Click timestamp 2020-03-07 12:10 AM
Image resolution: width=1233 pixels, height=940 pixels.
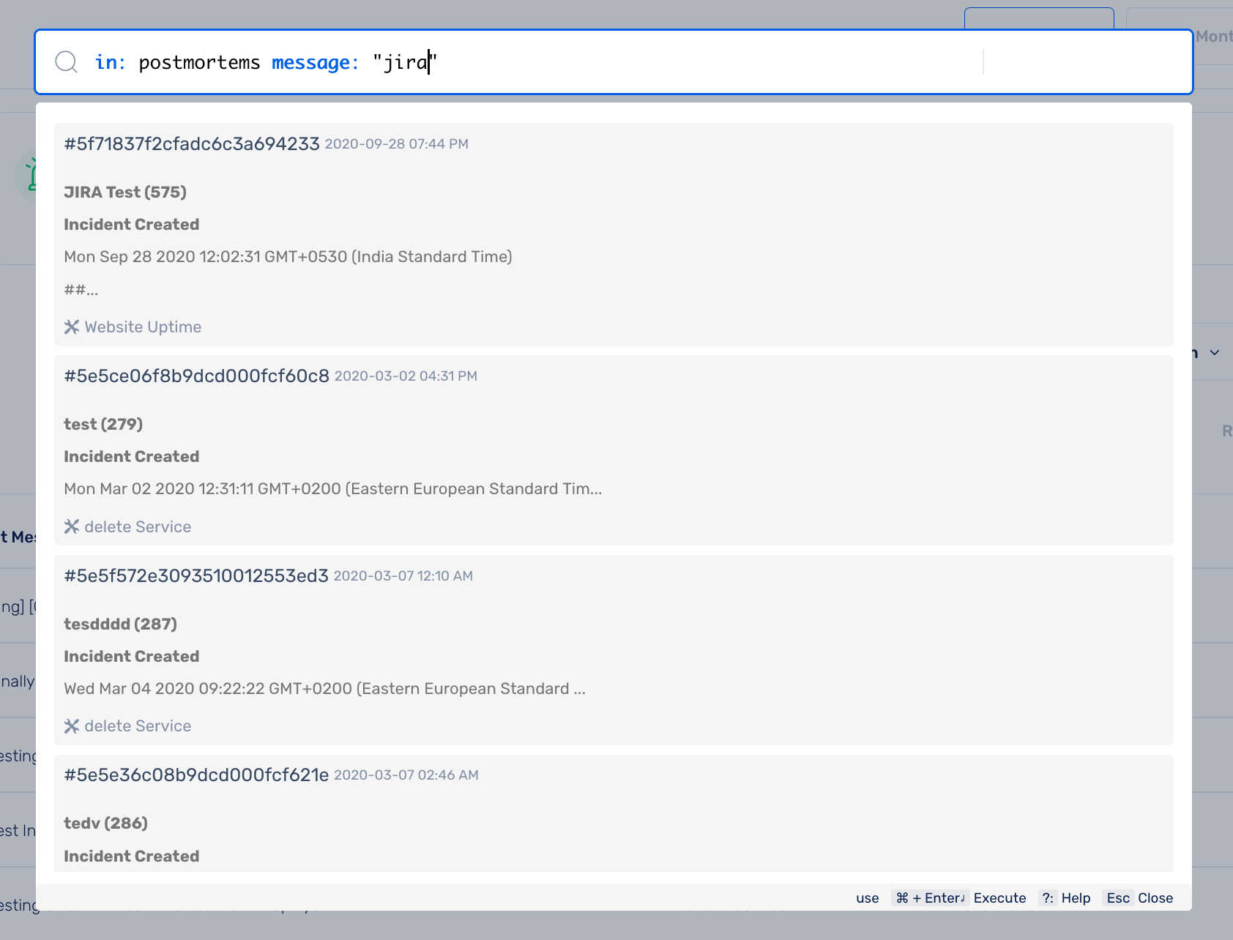click(403, 576)
